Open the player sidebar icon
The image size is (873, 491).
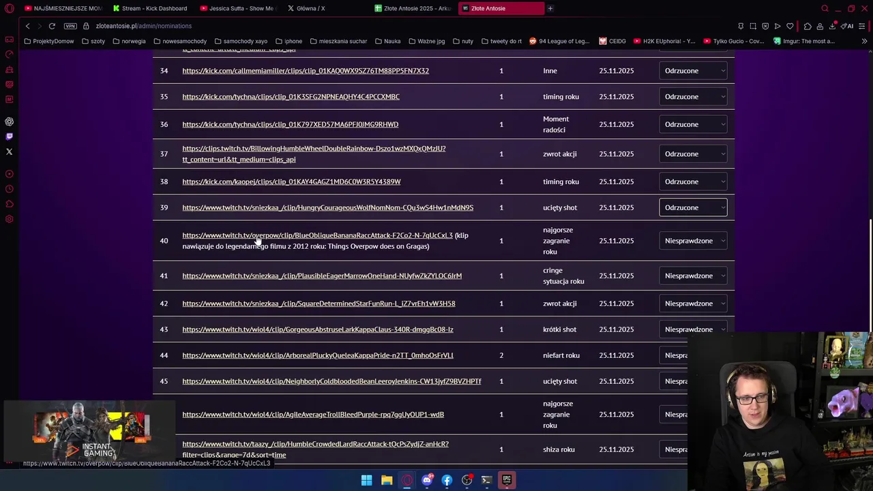click(x=9, y=174)
